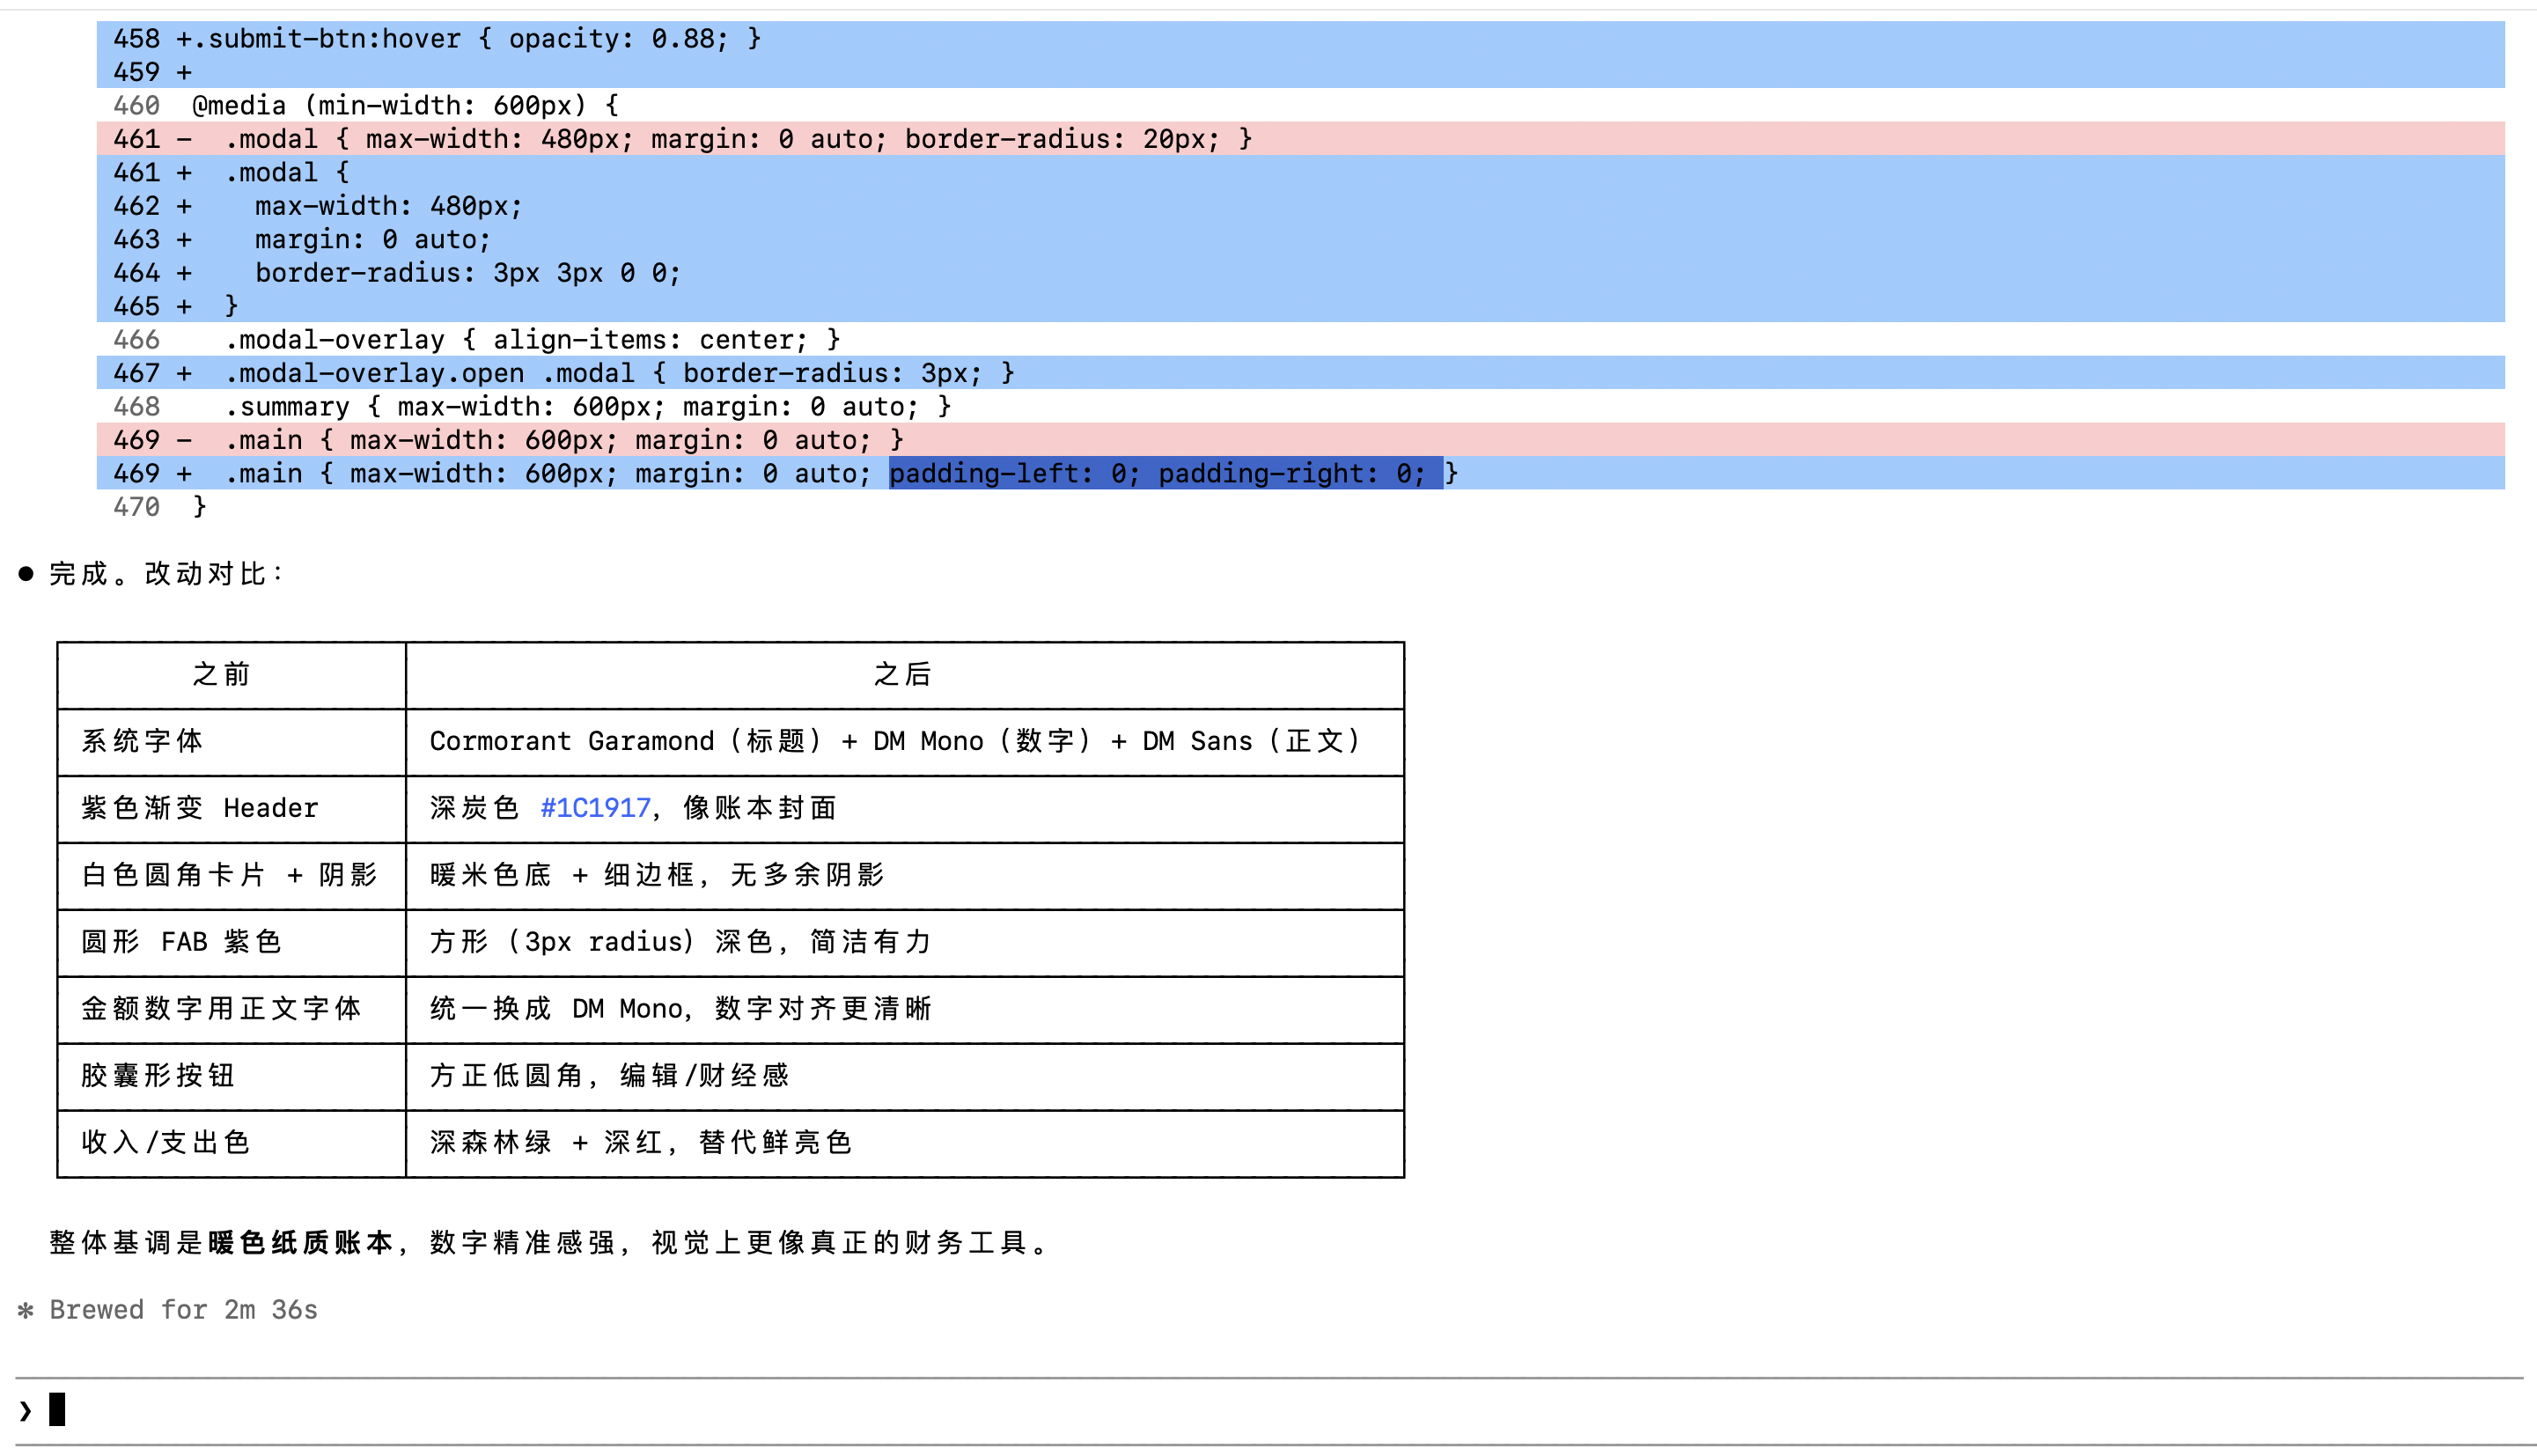Click the #1C1917 color code link

(595, 808)
